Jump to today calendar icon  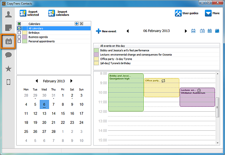click(193, 31)
